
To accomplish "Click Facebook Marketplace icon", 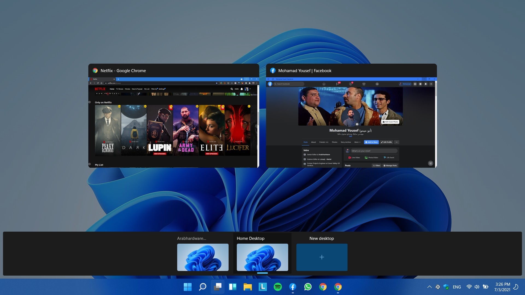I will pos(364,84).
